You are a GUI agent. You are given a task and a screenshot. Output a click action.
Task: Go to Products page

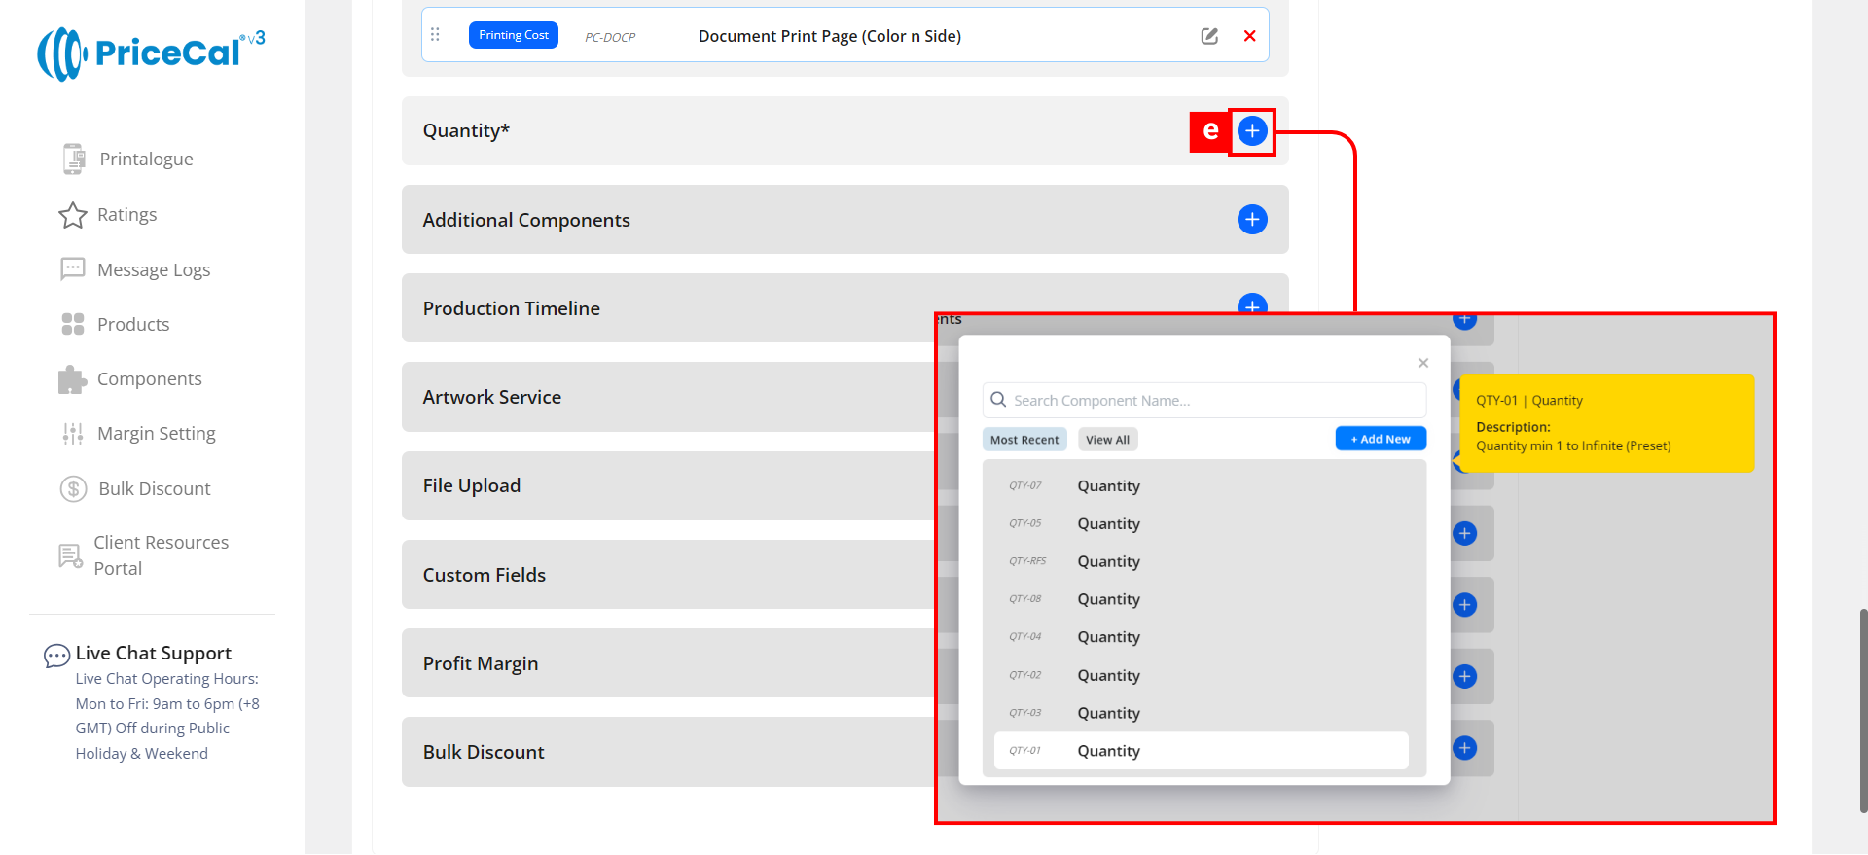point(133,325)
